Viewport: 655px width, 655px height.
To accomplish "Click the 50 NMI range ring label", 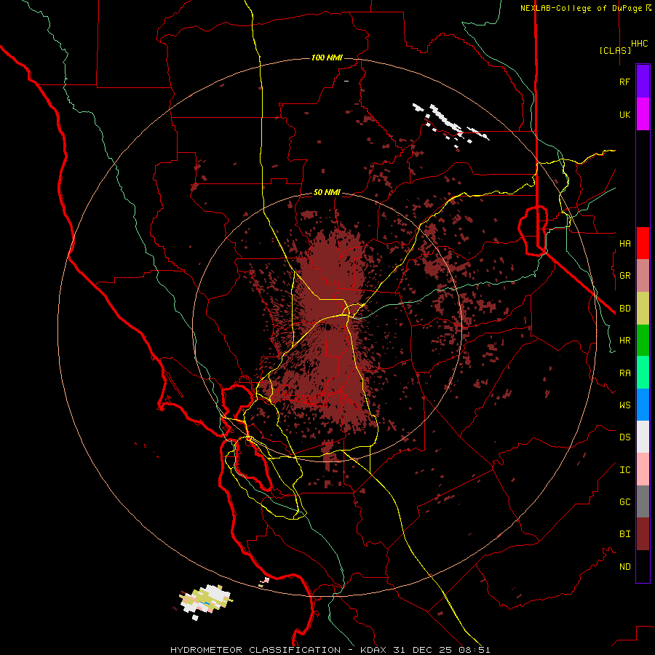I will (x=327, y=192).
